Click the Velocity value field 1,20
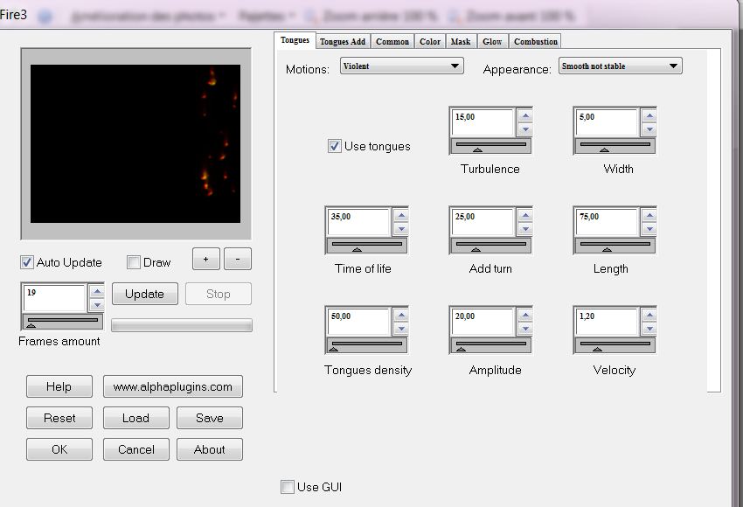 (607, 322)
